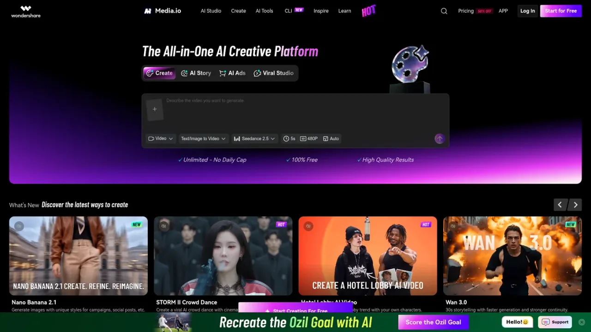Click the Start for Free button
This screenshot has width=591, height=332.
[561, 11]
